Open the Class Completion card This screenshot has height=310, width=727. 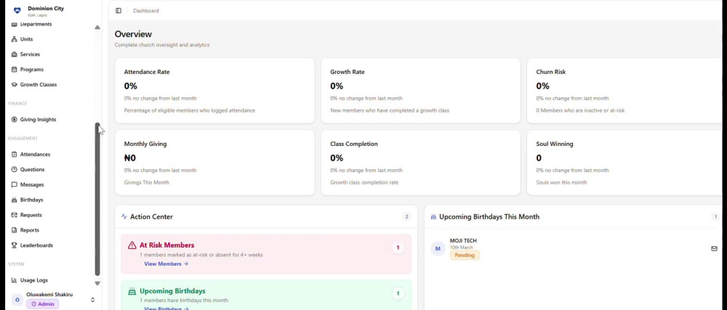click(x=420, y=163)
